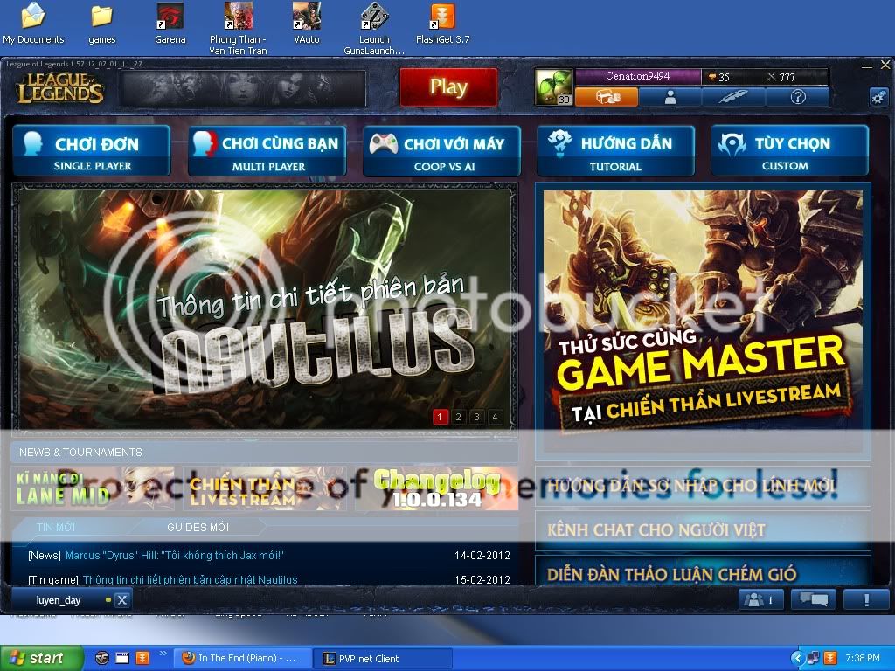The width and height of the screenshot is (895, 671).
Task: Show banner slide 2
Action: (x=458, y=417)
